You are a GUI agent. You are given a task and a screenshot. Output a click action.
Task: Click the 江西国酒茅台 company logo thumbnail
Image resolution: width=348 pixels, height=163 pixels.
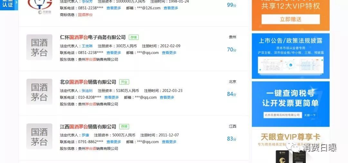pyautogui.click(x=39, y=136)
